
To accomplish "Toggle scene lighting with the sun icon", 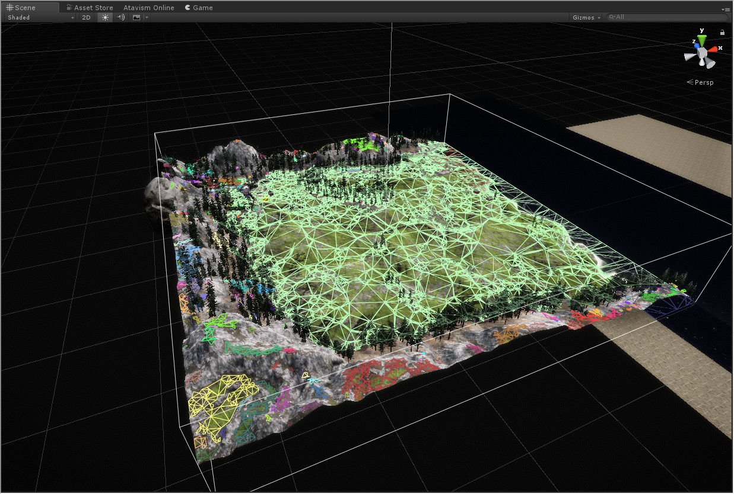I will [x=105, y=18].
